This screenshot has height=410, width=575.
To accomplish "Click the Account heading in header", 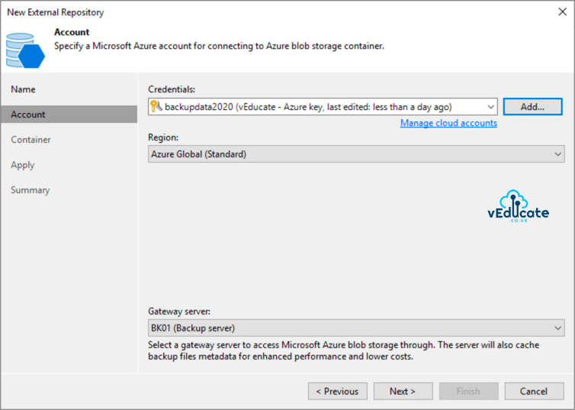I will [72, 32].
